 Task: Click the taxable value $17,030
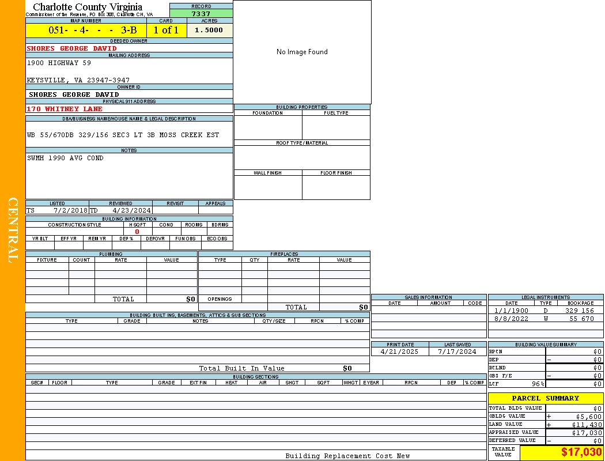coord(581,452)
